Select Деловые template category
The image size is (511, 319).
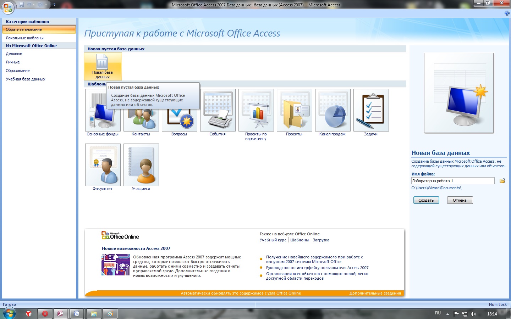(x=39, y=54)
